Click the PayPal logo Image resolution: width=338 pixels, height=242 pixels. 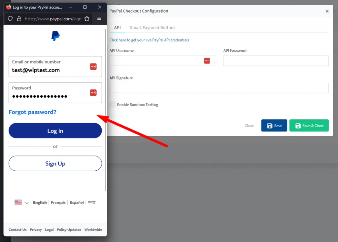(55, 36)
